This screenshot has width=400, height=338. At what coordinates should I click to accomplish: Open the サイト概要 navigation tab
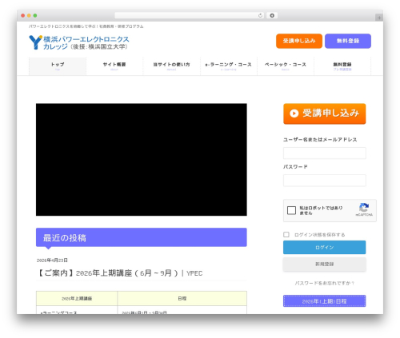click(x=114, y=66)
